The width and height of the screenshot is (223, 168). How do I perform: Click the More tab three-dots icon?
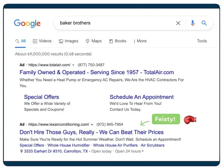[134, 41]
